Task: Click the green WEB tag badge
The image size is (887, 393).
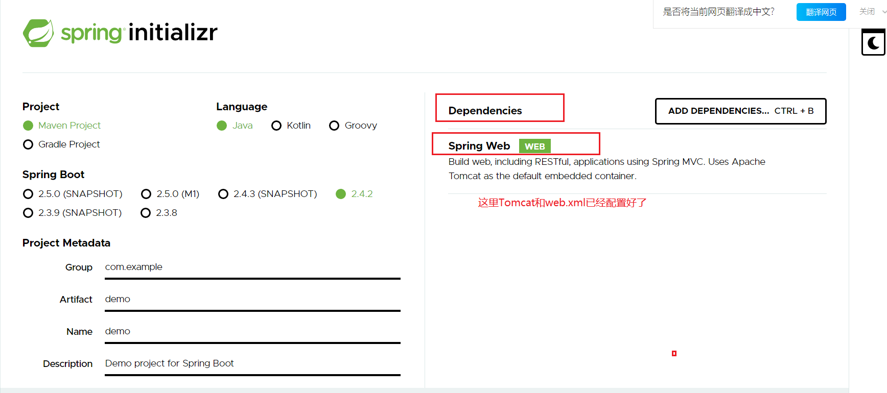Action: coord(535,146)
